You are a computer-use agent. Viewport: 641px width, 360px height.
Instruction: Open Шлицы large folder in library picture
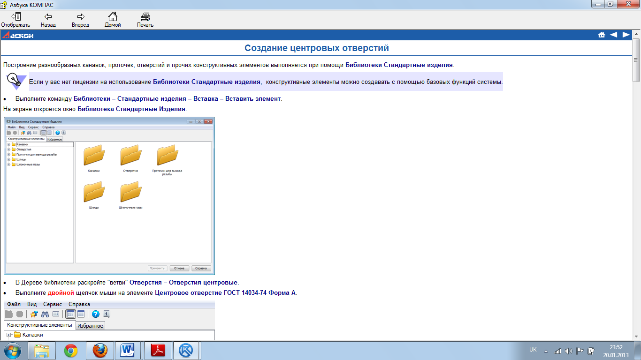click(x=94, y=192)
